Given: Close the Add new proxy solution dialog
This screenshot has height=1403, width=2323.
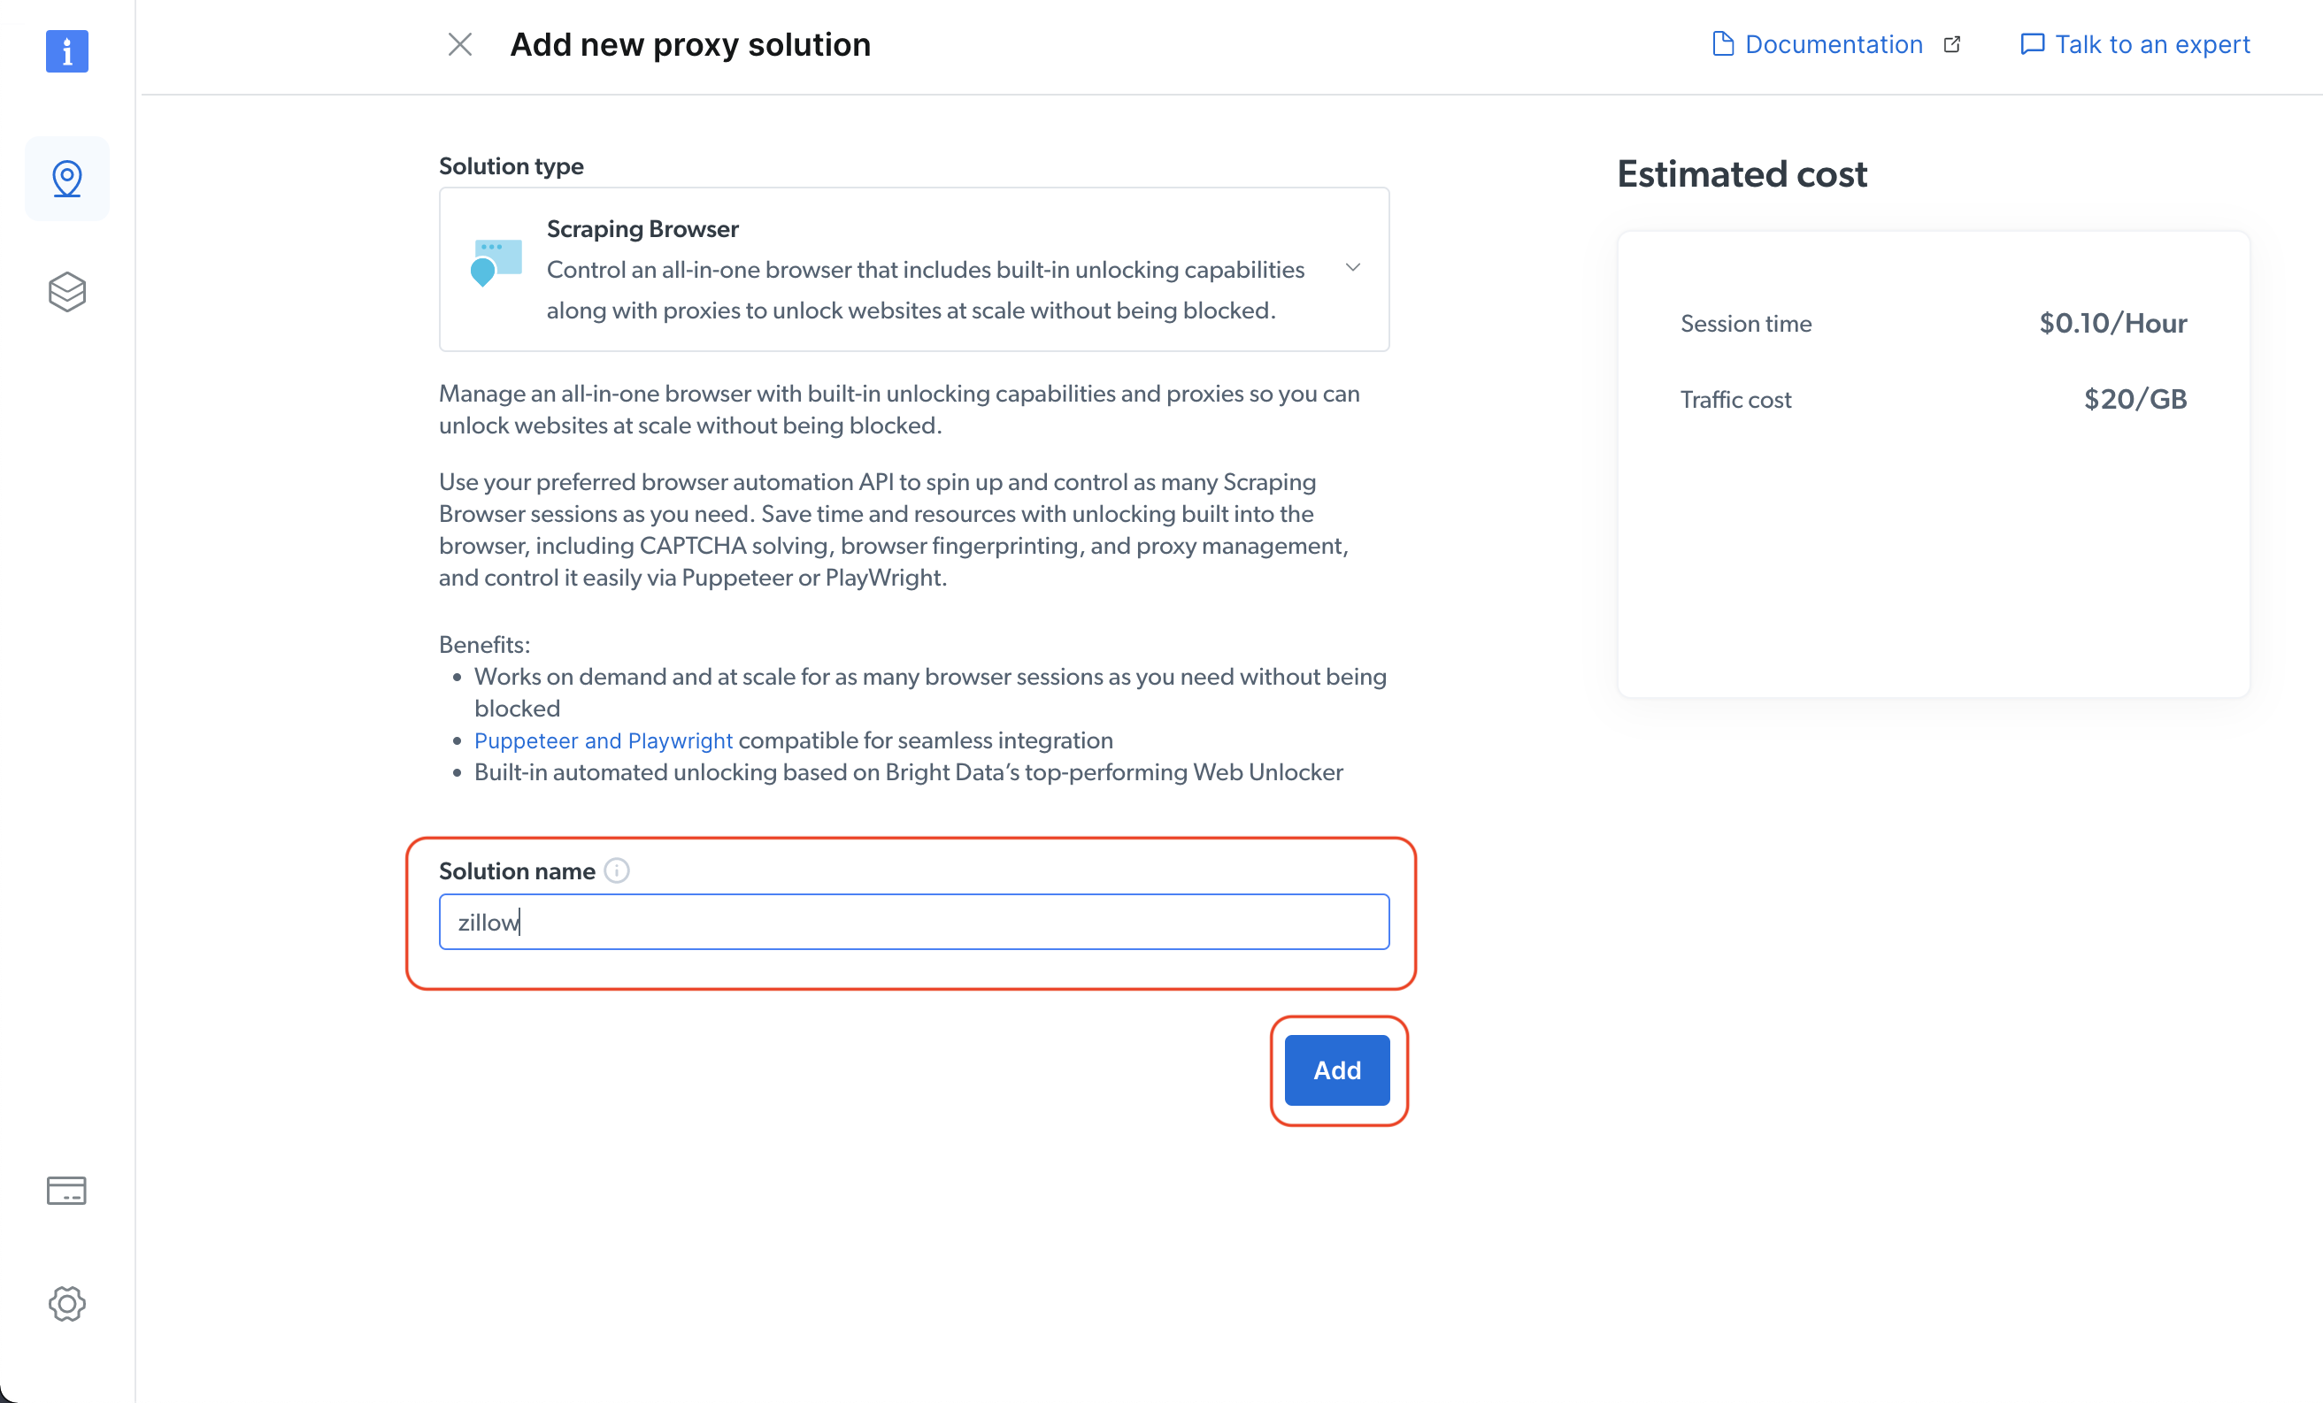Looking at the screenshot, I should (x=460, y=43).
